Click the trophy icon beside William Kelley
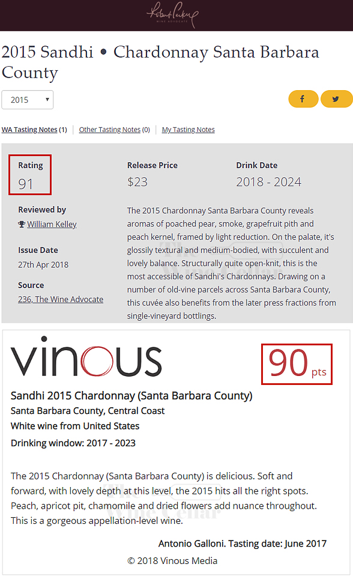Viewport: 353px width, 579px height. [22, 224]
